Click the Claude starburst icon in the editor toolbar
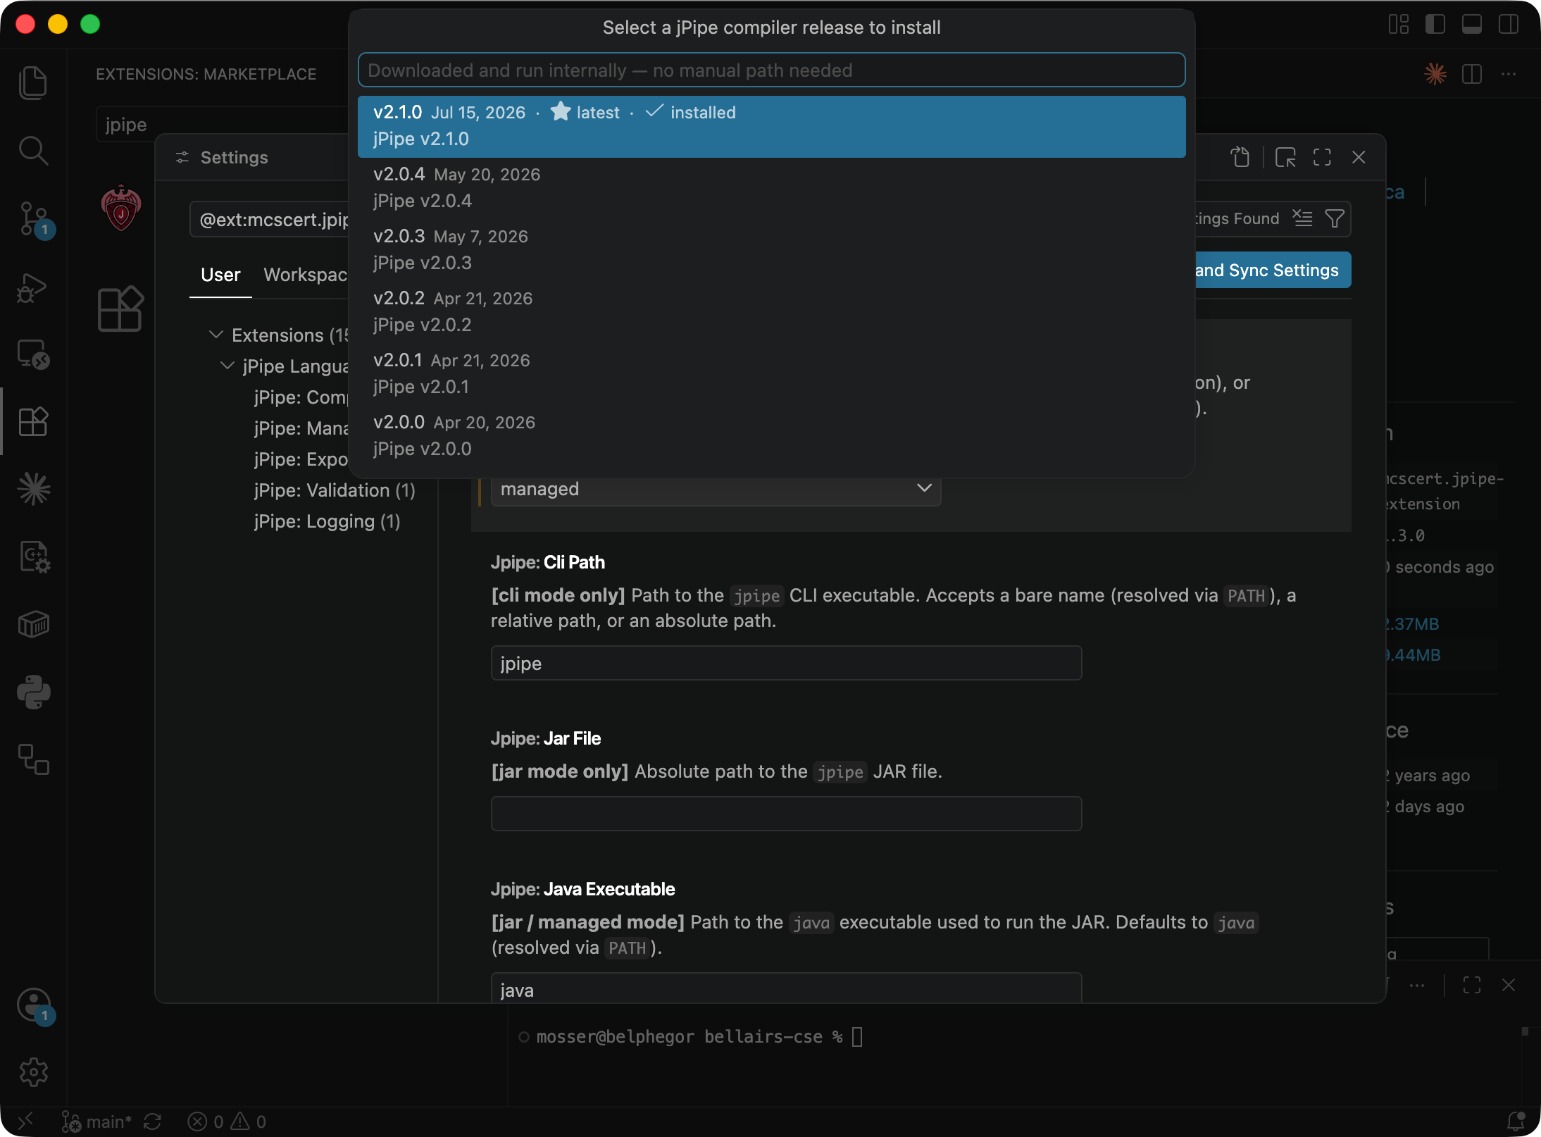 [x=1435, y=74]
